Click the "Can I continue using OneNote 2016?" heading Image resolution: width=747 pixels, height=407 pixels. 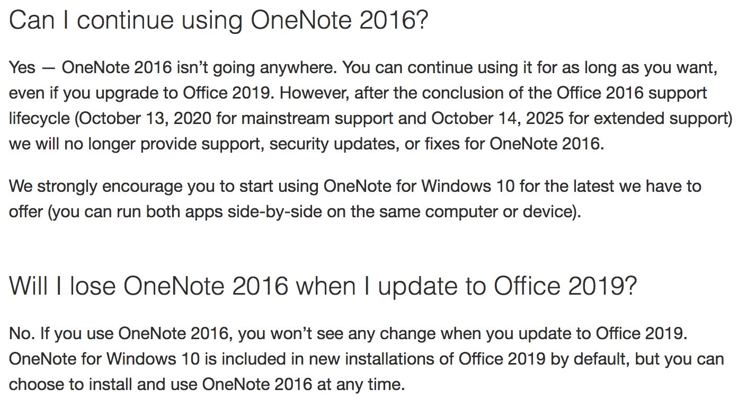click(x=218, y=21)
